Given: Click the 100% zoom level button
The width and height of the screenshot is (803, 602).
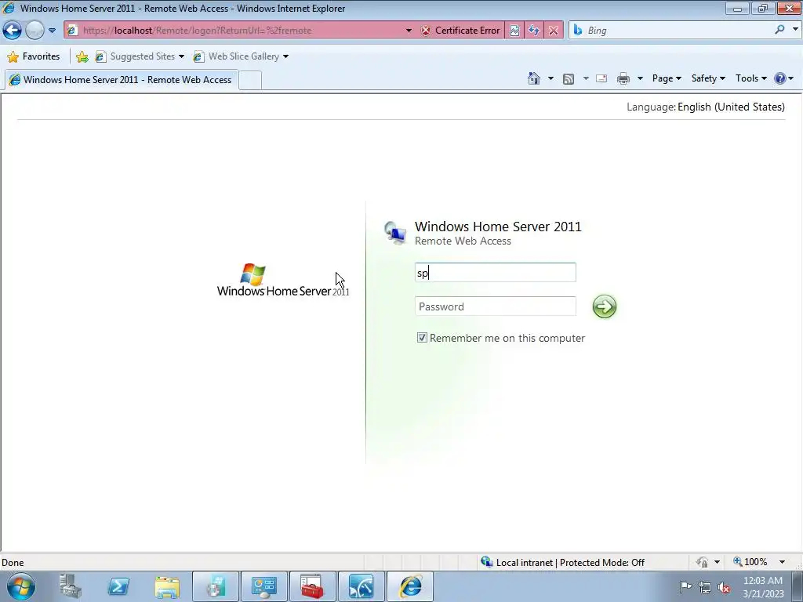Looking at the screenshot, I should click(750, 562).
